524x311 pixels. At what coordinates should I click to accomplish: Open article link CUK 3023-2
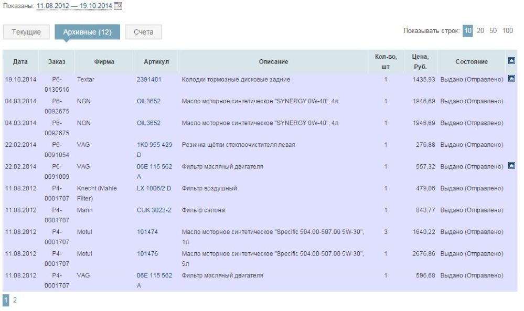pyautogui.click(x=154, y=210)
